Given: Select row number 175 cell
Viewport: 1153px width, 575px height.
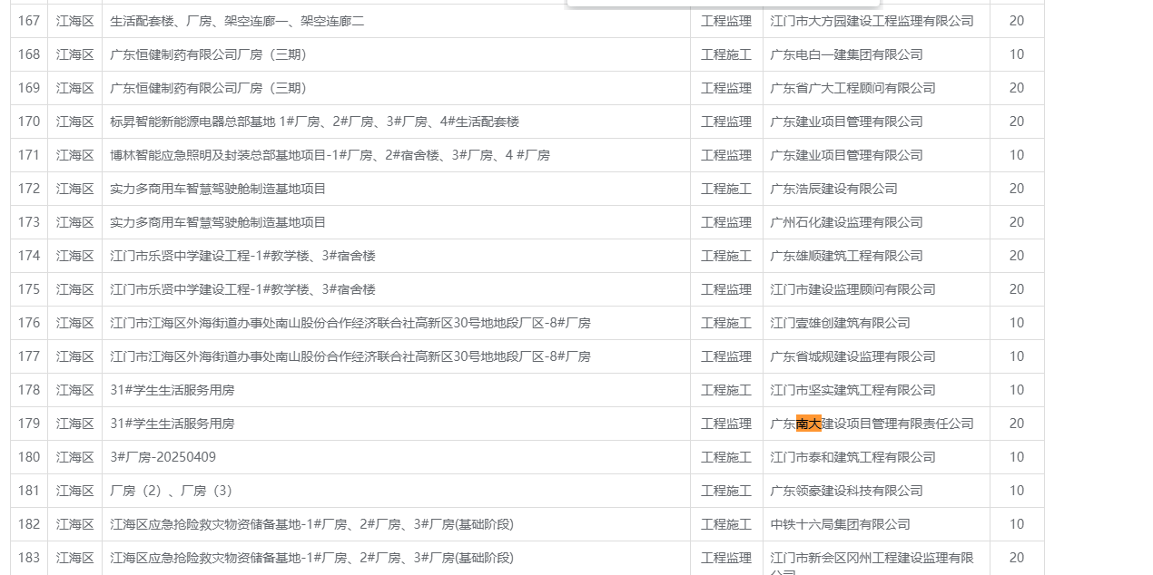Looking at the screenshot, I should tap(29, 289).
